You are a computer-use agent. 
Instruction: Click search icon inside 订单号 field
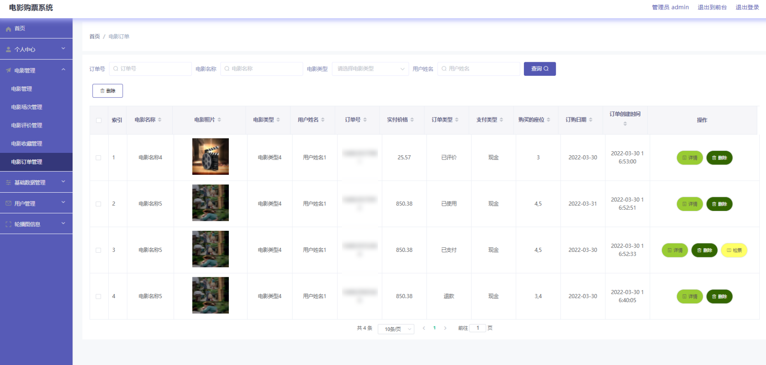point(116,69)
